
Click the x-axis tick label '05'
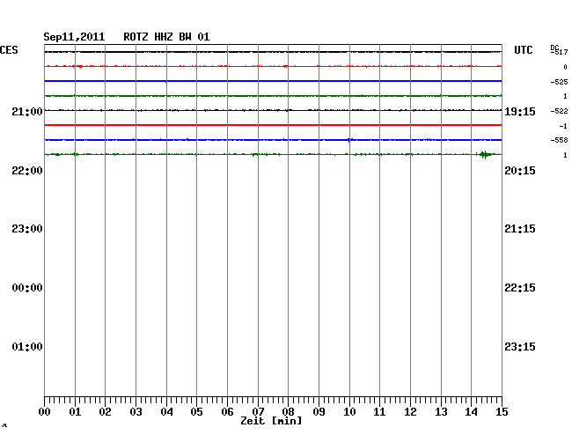point(196,412)
